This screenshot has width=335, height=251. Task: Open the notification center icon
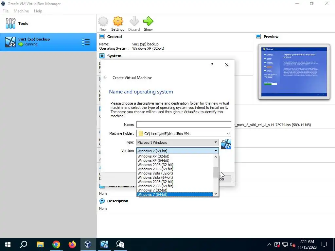(324, 244)
